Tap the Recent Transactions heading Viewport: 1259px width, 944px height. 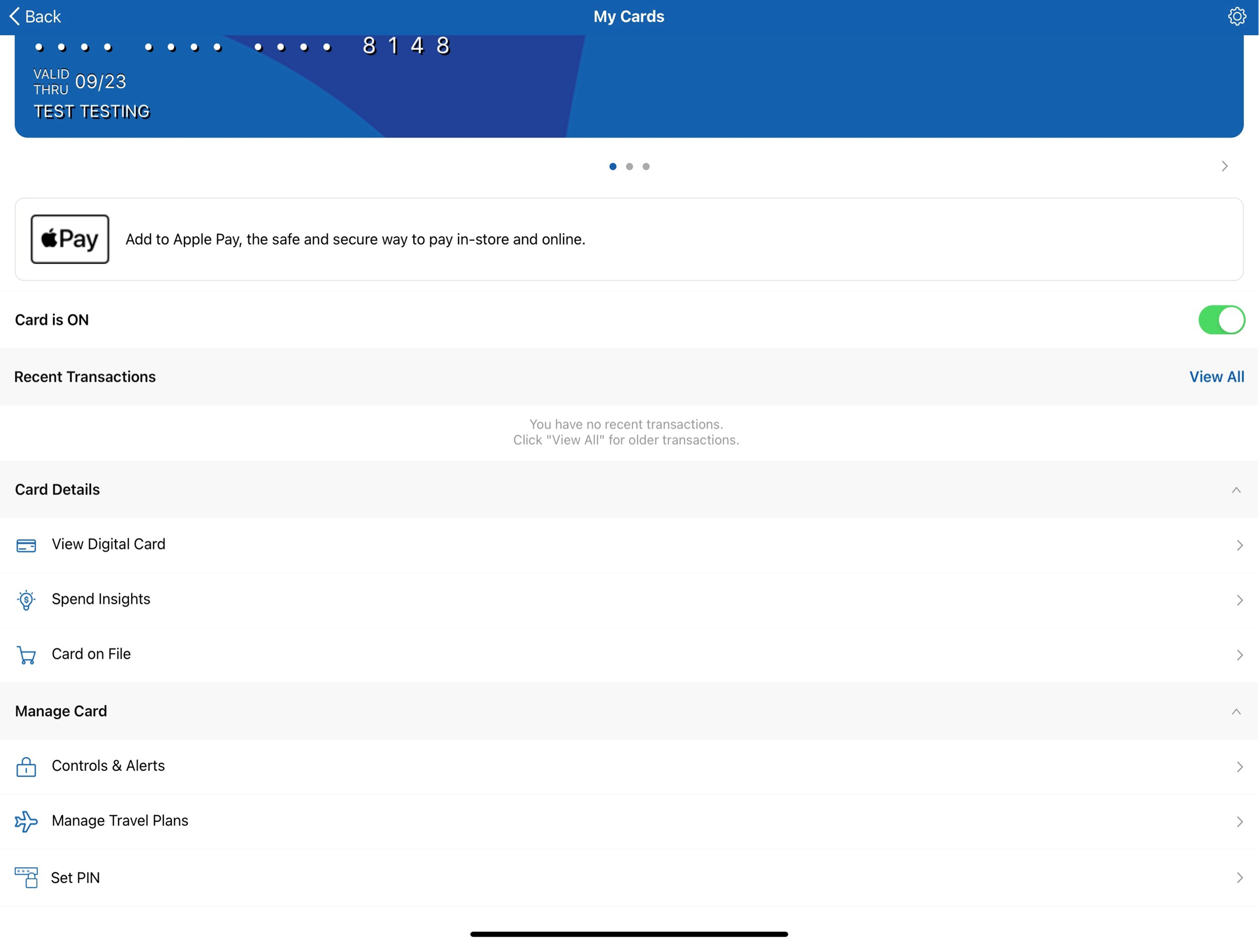tap(85, 376)
